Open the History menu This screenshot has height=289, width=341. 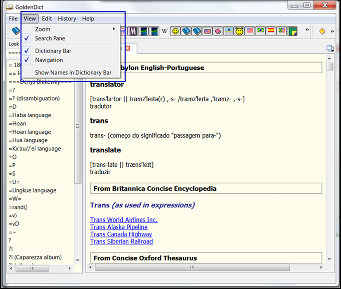pos(67,19)
